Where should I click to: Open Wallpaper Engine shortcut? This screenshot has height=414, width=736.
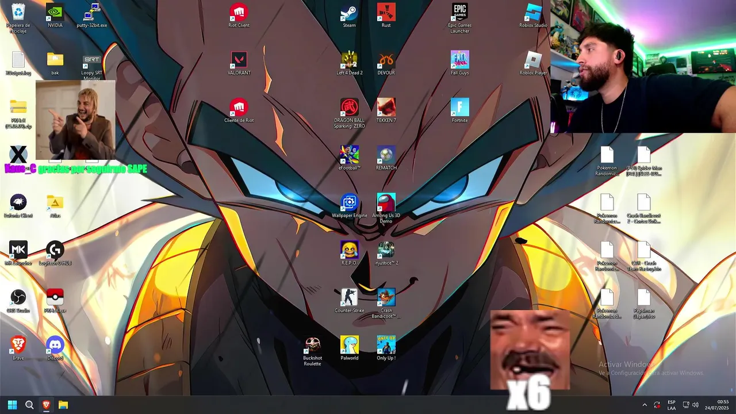[x=350, y=206]
